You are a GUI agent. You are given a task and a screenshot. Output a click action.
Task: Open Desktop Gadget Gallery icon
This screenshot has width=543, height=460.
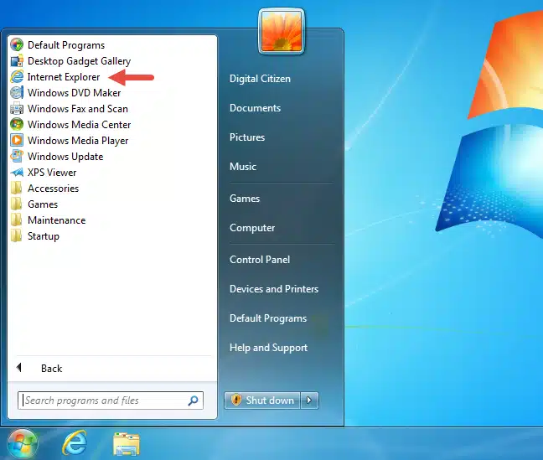click(17, 61)
